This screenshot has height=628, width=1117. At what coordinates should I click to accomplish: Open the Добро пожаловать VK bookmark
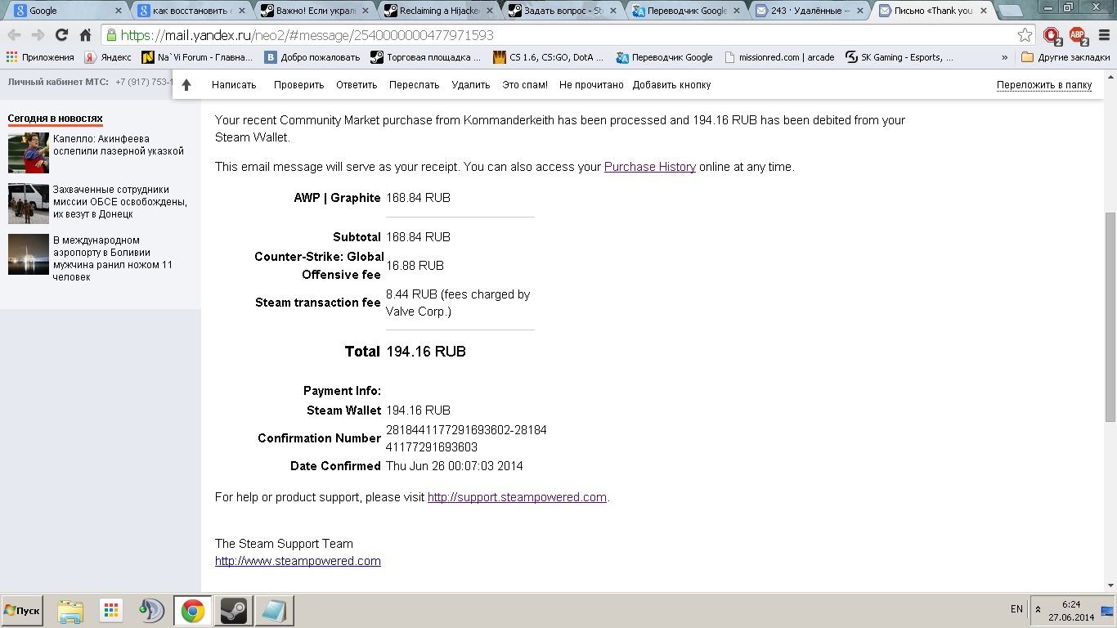(312, 57)
